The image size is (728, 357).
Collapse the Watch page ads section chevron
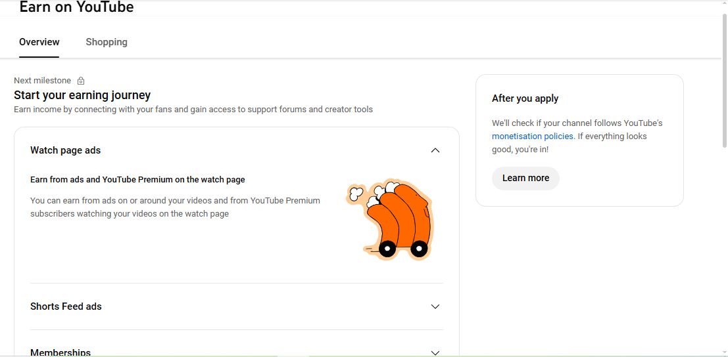[435, 150]
